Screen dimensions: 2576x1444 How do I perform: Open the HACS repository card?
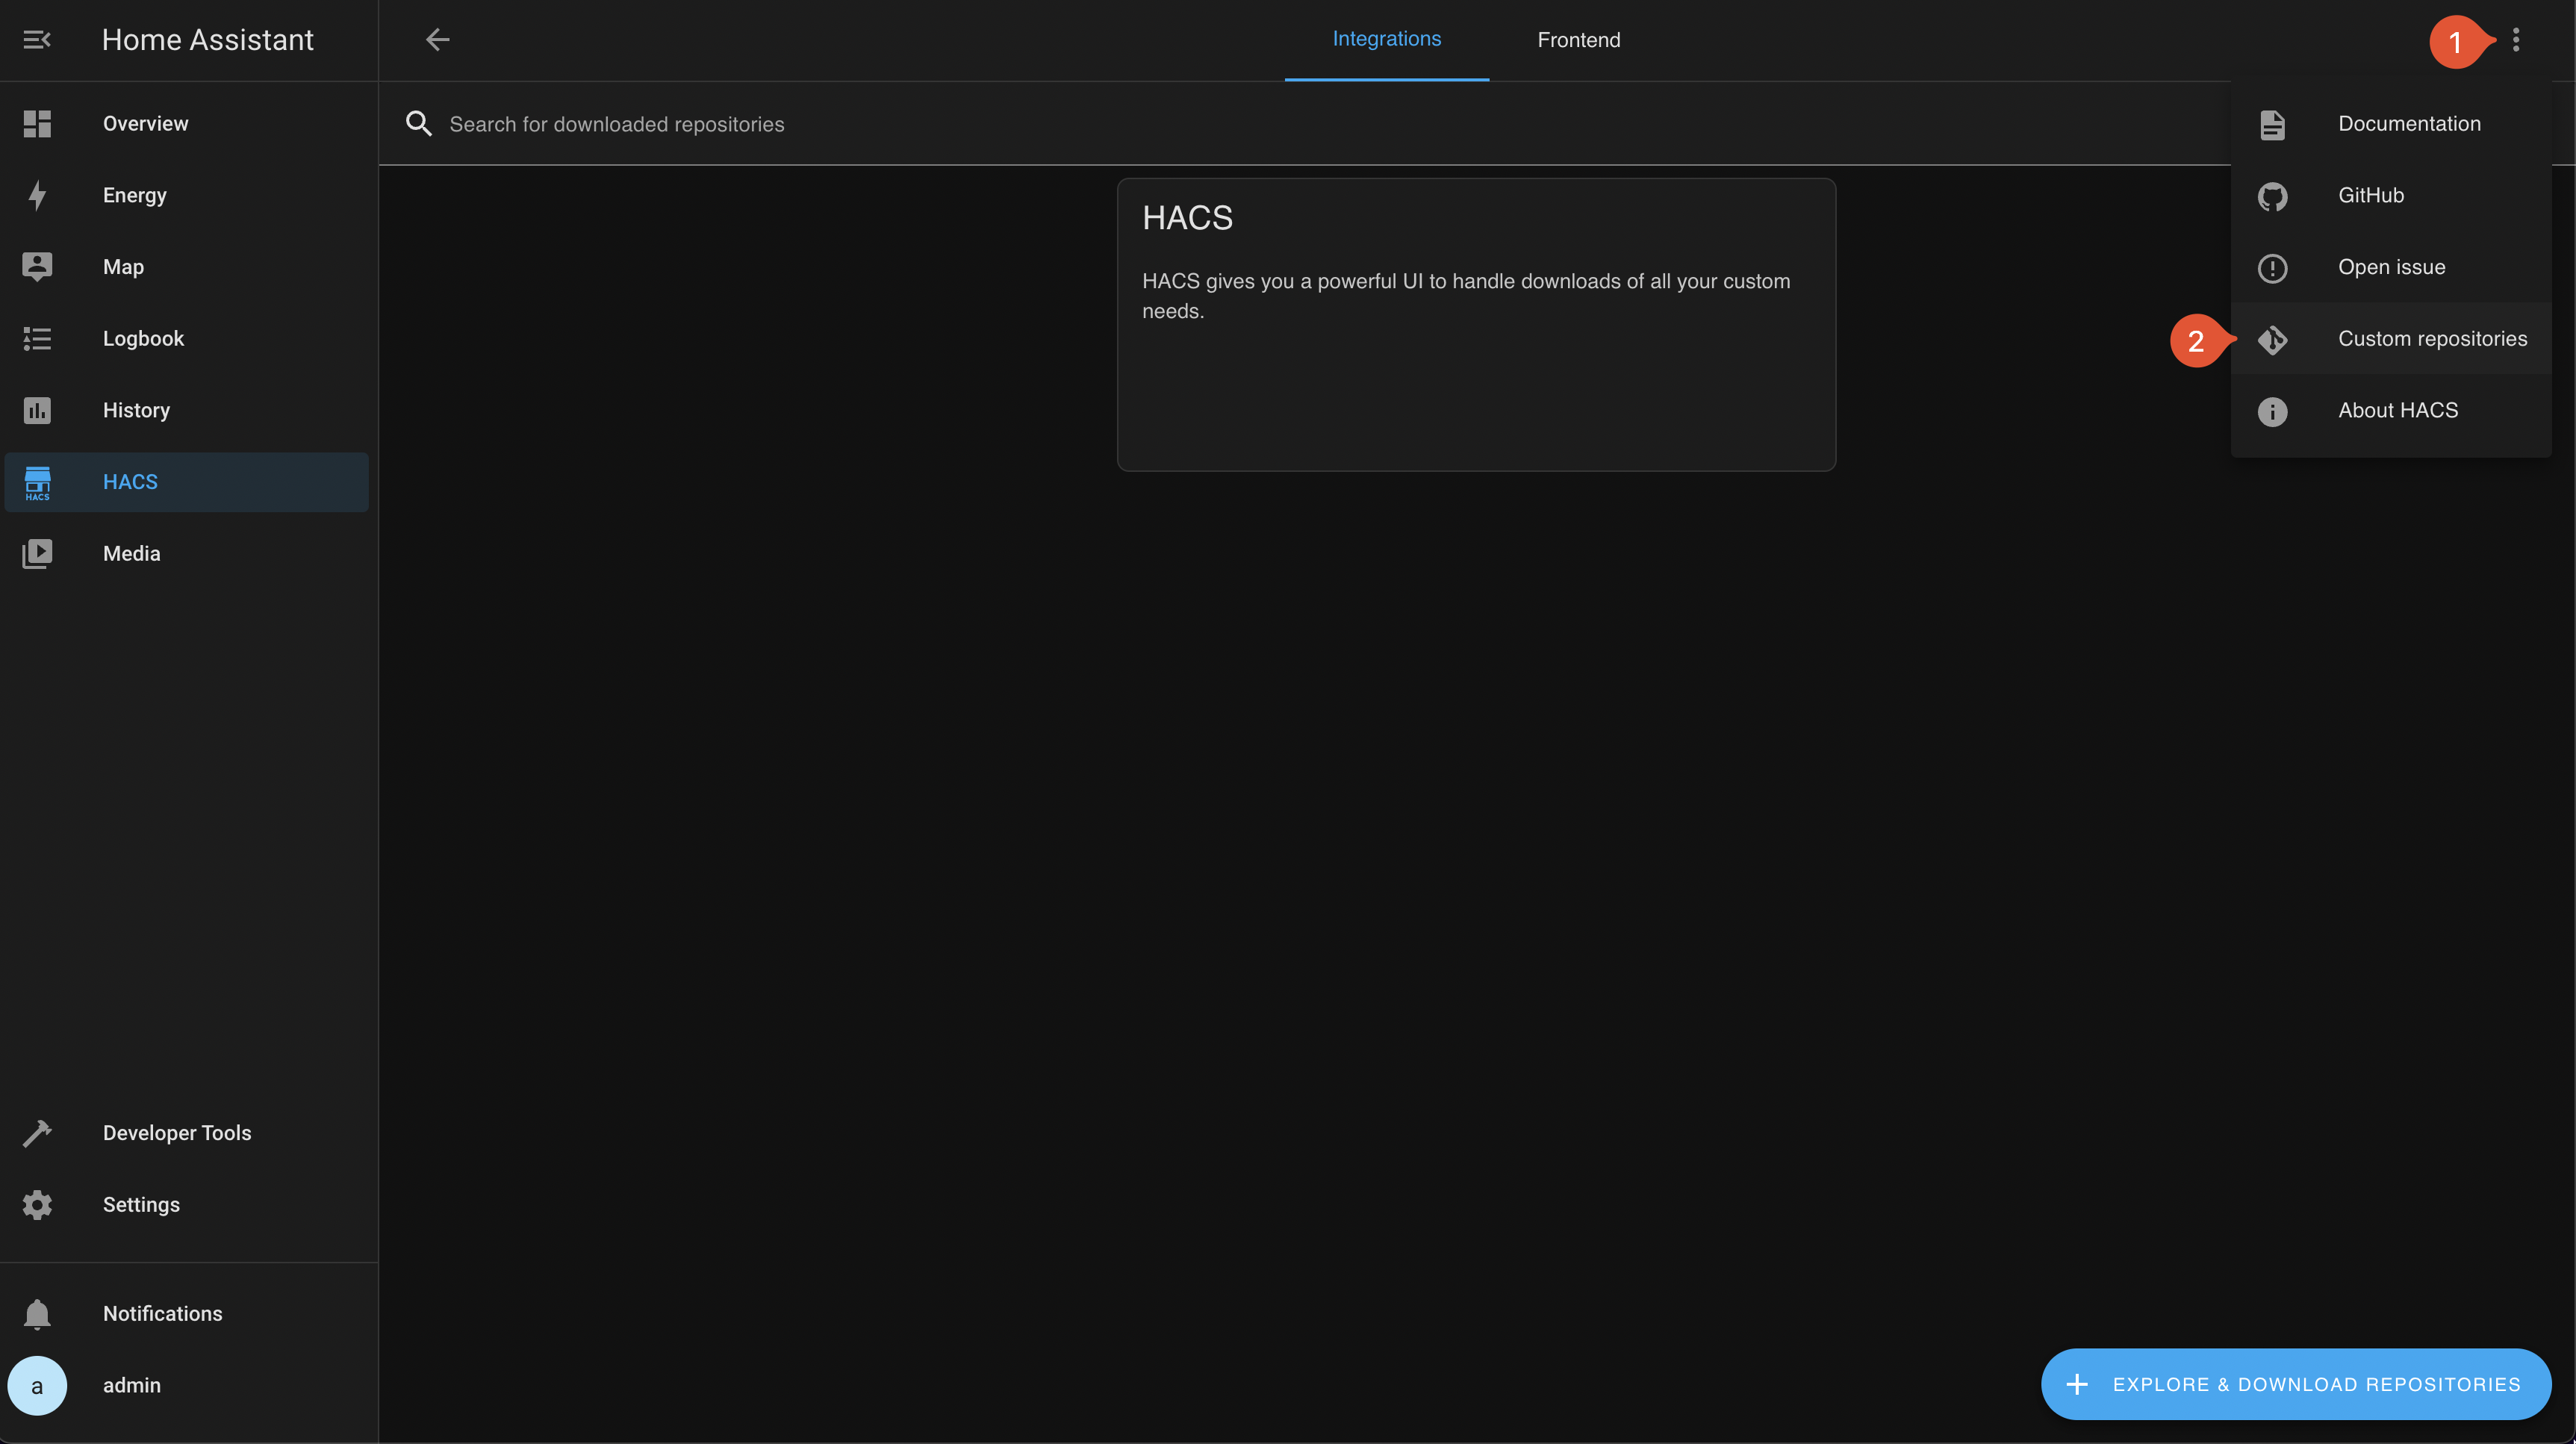tap(1475, 324)
